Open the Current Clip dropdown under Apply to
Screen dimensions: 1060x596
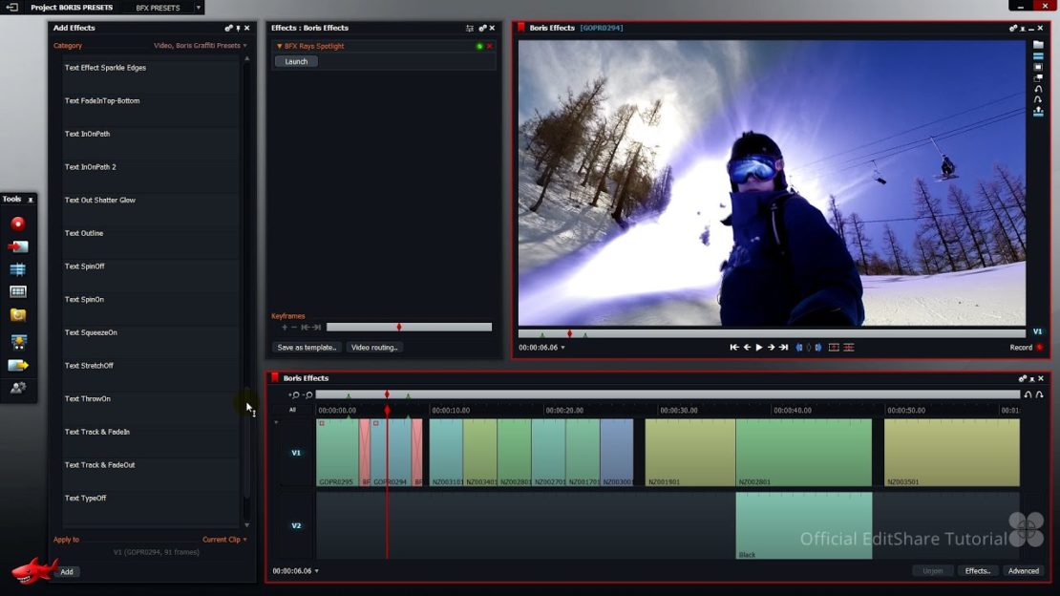click(224, 539)
